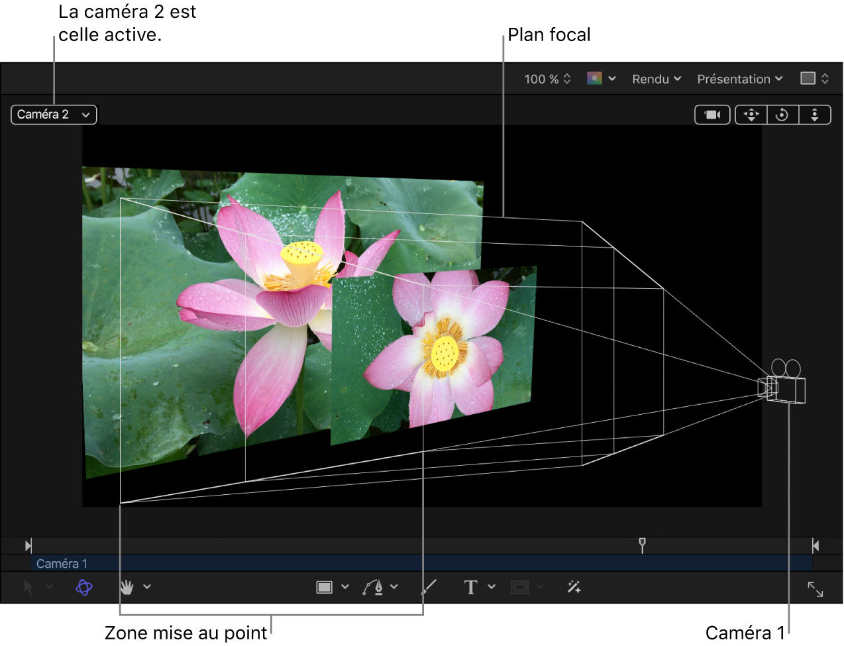Select the Bezier pen tool
This screenshot has height=646, width=844.
374,587
